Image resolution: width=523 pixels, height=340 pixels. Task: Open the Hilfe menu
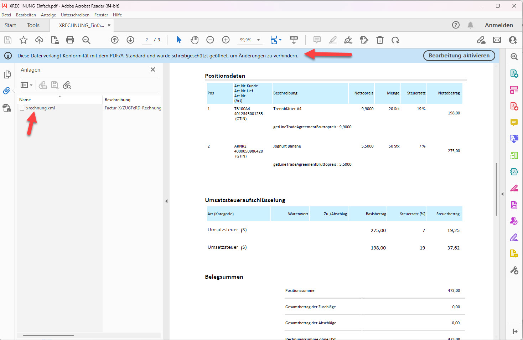[118, 15]
